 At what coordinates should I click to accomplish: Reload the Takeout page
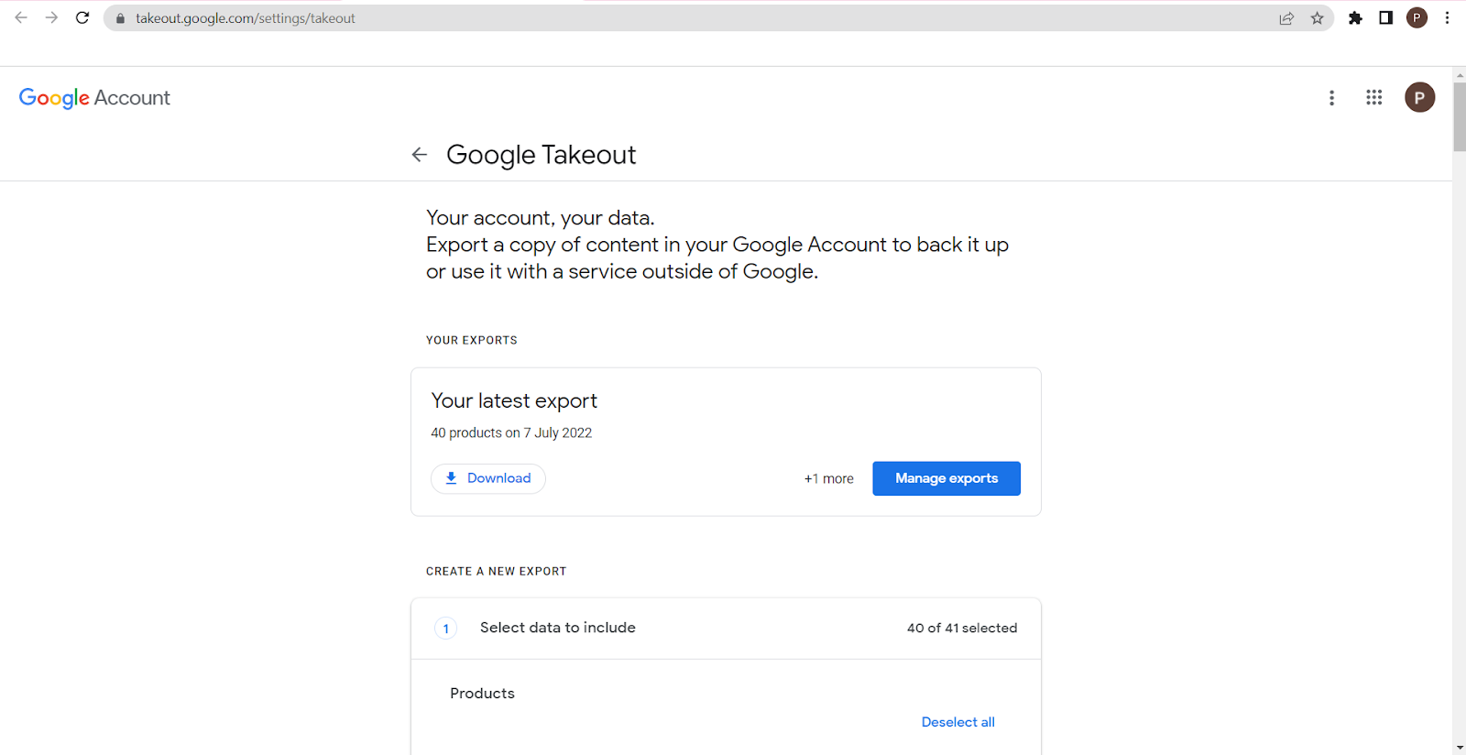[82, 18]
